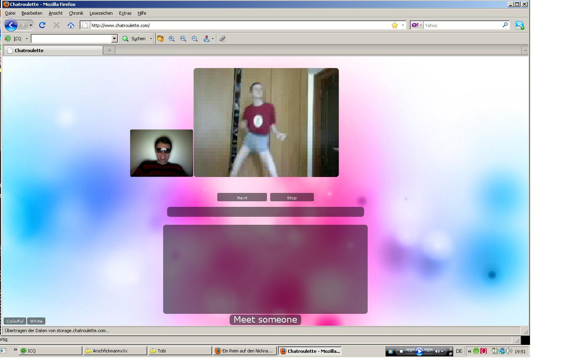Focus the URL address field
This screenshot has width=573, height=358.
tap(240, 25)
